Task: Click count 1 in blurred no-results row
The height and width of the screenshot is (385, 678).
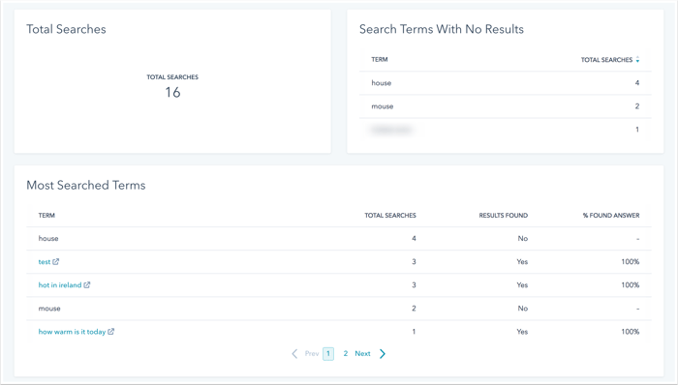Action: tap(637, 129)
